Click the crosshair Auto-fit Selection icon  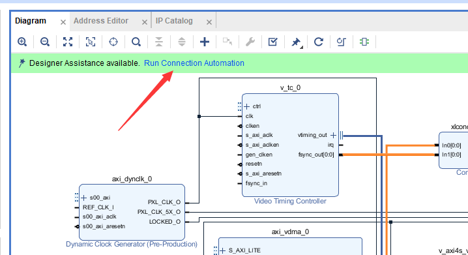(113, 42)
